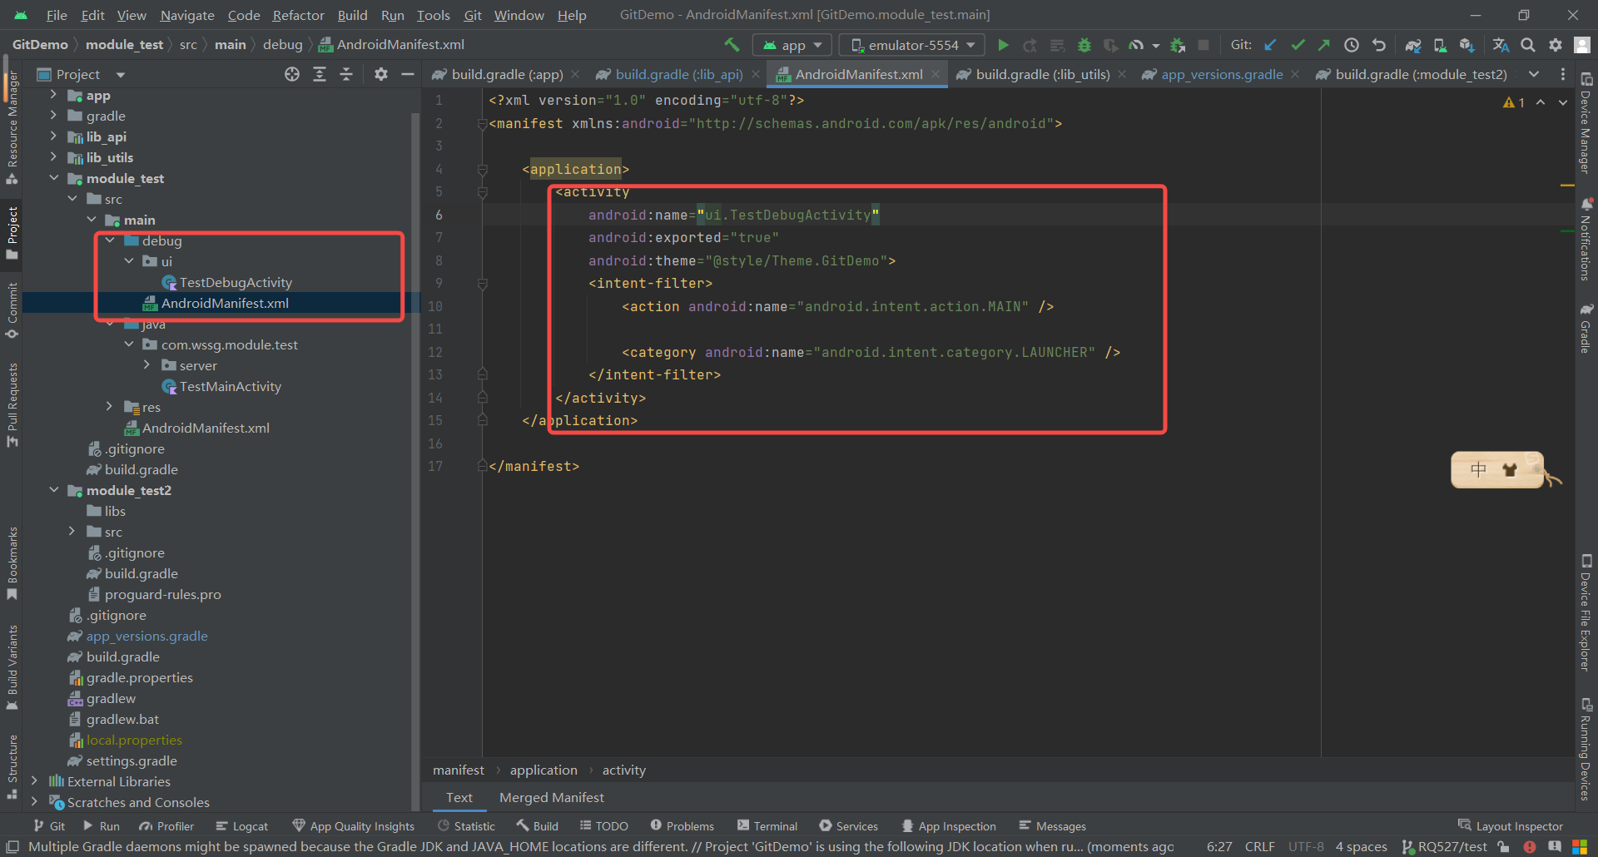Open Search Everywhere magnifier icon
This screenshot has width=1598, height=857.
(x=1528, y=45)
